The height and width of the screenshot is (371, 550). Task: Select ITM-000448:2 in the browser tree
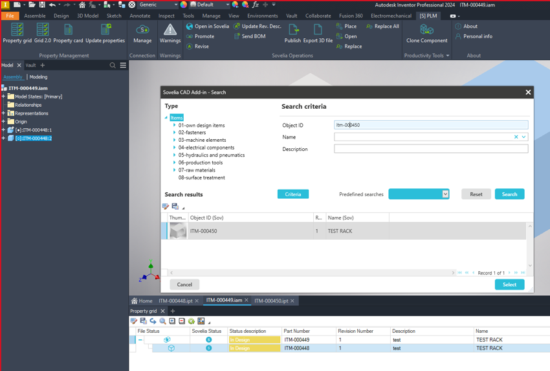pos(33,139)
